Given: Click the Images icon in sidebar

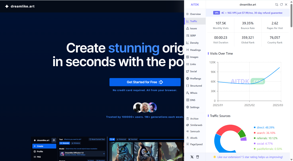Looking at the screenshot, I should [x=188, y=57].
